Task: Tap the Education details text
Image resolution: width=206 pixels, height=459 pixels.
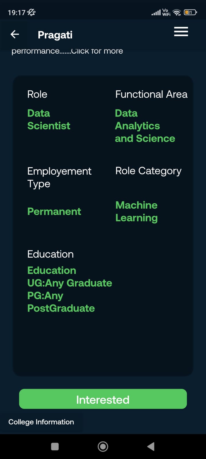Action: click(x=70, y=289)
